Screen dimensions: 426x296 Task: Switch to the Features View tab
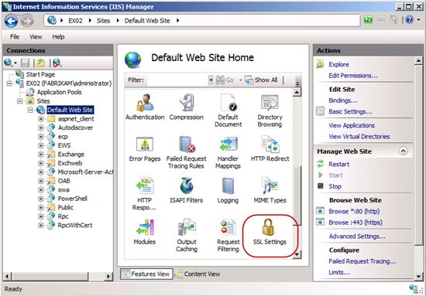click(146, 274)
